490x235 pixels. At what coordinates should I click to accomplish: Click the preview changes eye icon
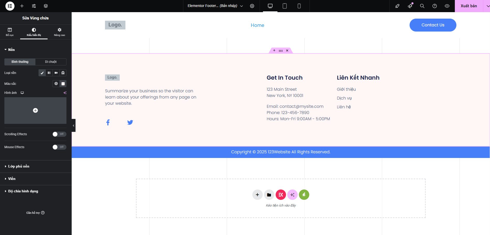[447, 6]
